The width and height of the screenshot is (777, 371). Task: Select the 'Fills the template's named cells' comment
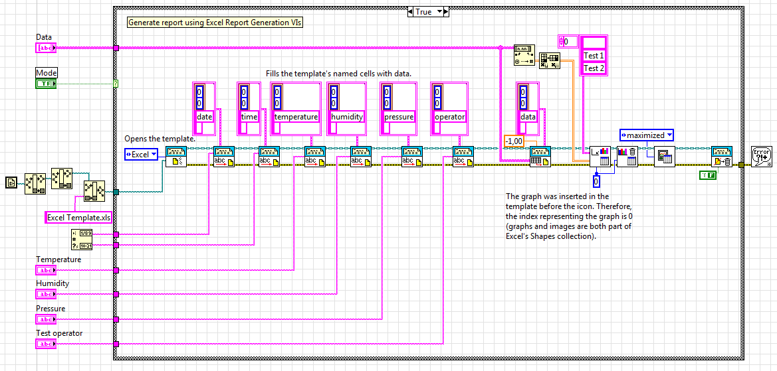pyautogui.click(x=338, y=74)
